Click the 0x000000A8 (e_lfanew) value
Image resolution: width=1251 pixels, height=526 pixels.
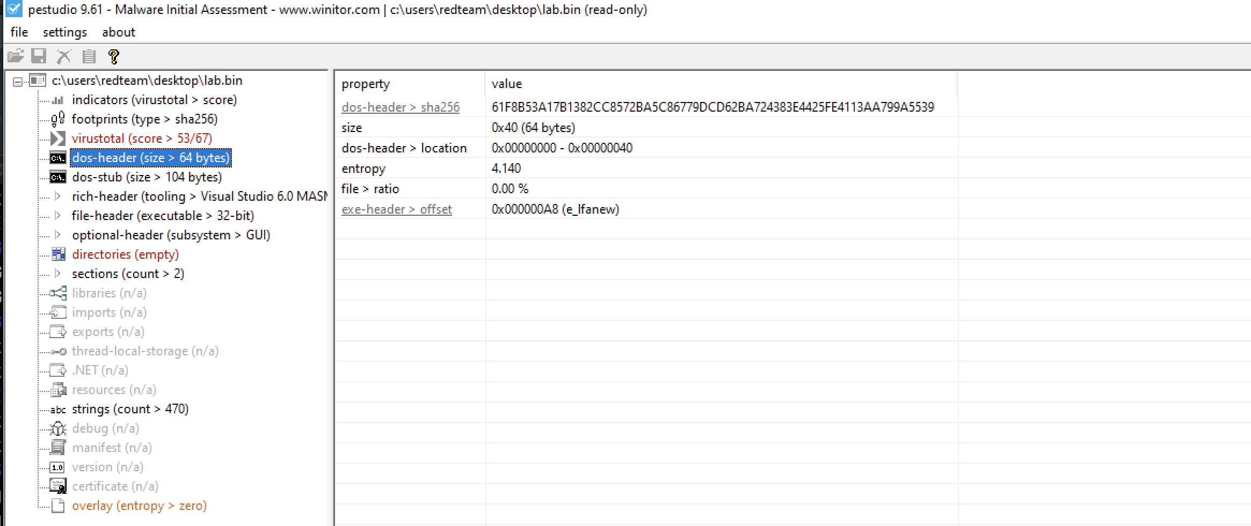click(x=555, y=209)
